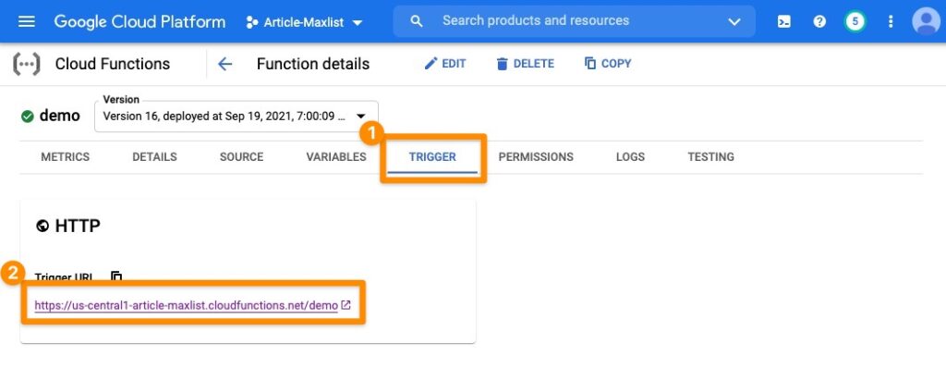Open the cloudfunctions.net/demo trigger URL link
Screen dimensions: 946x368
click(x=186, y=306)
